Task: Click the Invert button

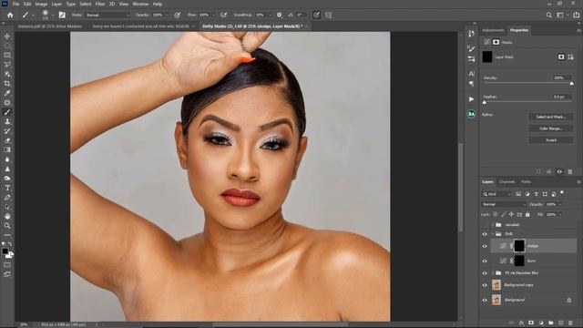Action: click(550, 140)
